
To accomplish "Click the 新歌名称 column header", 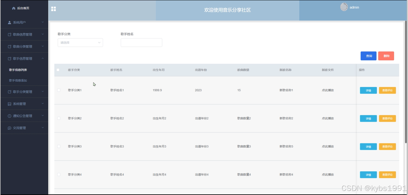I will click(285, 70).
